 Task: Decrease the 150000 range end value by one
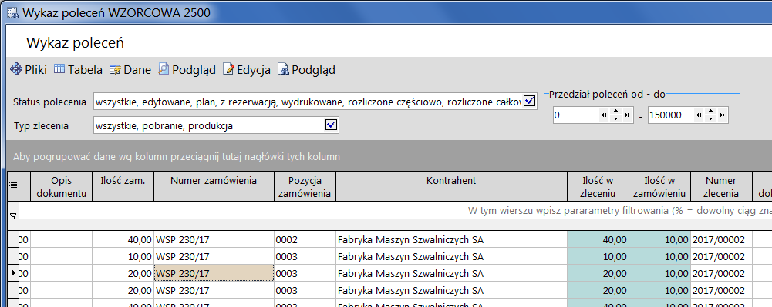click(x=710, y=118)
